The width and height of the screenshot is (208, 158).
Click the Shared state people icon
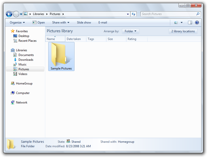(68, 141)
